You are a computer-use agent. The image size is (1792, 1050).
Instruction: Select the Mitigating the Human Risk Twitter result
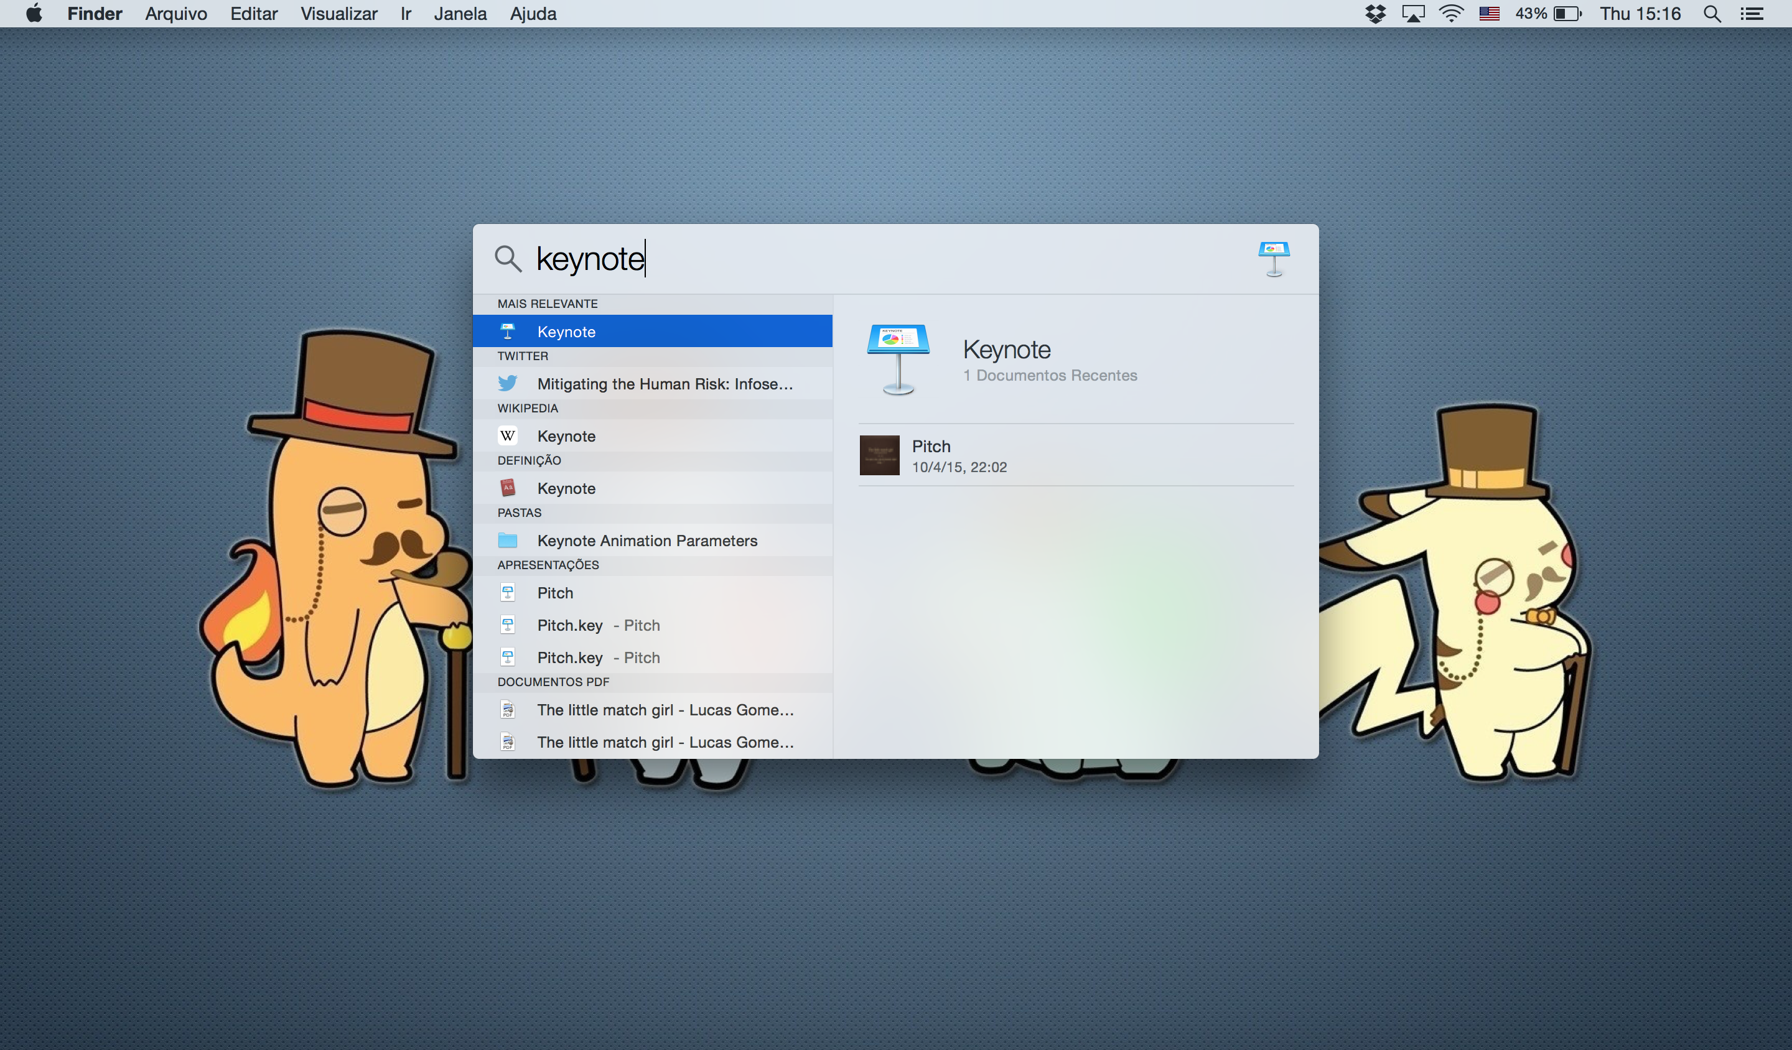[652, 384]
